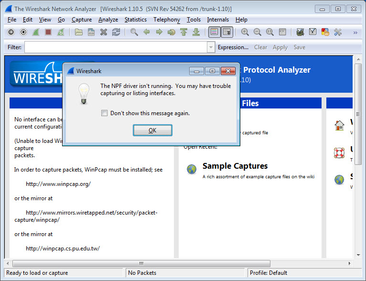The width and height of the screenshot is (366, 281).
Task: Open preferences wrench icon
Action: point(337,32)
